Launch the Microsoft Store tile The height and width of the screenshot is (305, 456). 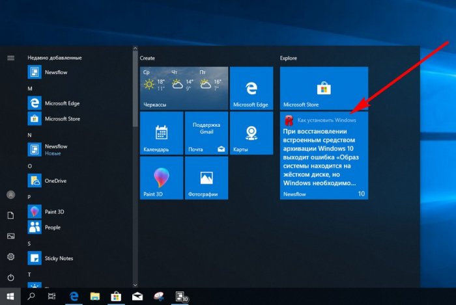point(324,88)
